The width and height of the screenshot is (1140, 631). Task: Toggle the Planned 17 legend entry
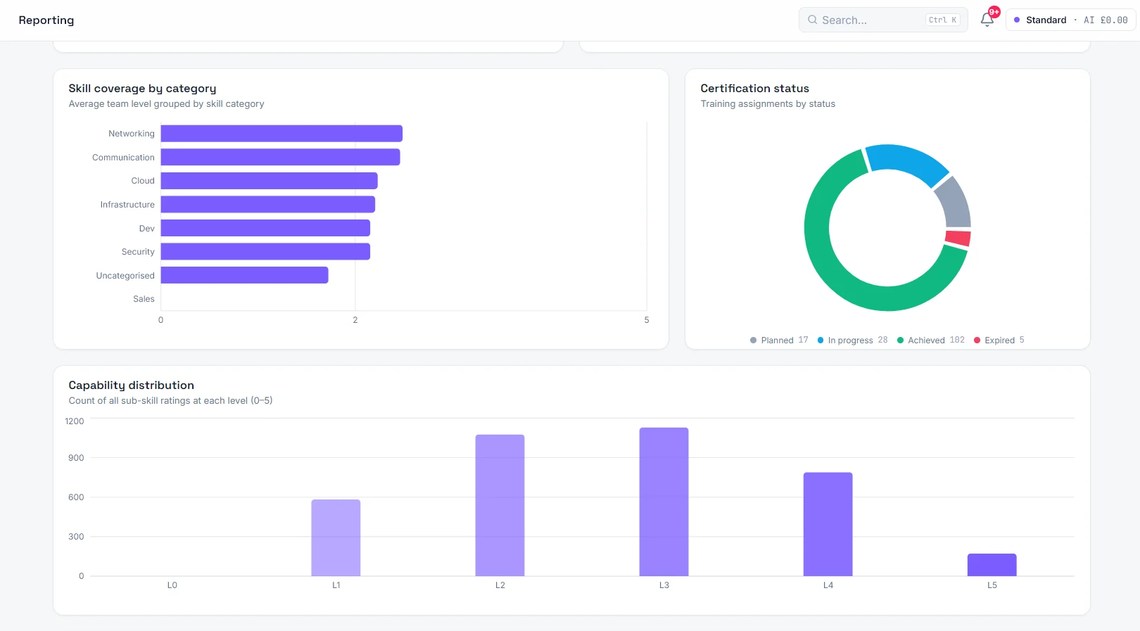779,340
